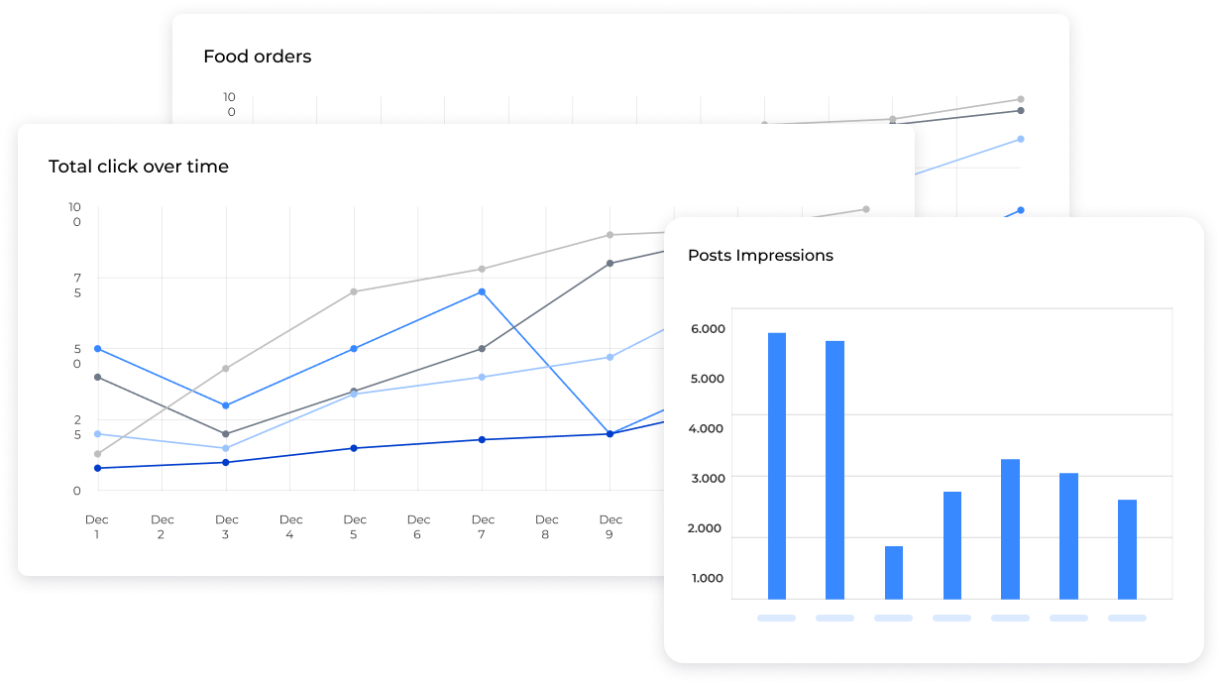Click light blue line's final point in Food orders
Image resolution: width=1222 pixels, height=685 pixels.
(1021, 139)
